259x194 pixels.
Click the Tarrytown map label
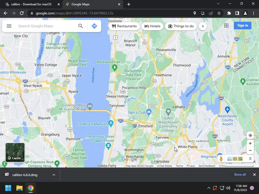point(117,106)
